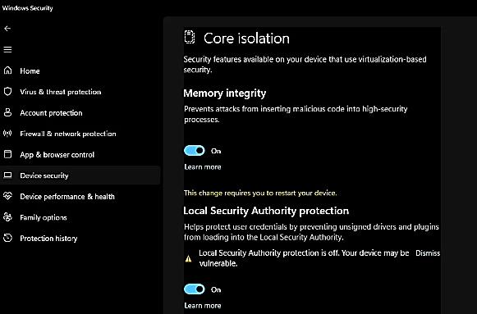
Task: Click the App & browser control window icon
Action: pos(7,154)
